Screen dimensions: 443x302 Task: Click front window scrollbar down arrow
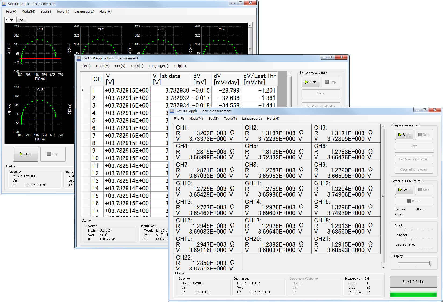tap(383, 268)
